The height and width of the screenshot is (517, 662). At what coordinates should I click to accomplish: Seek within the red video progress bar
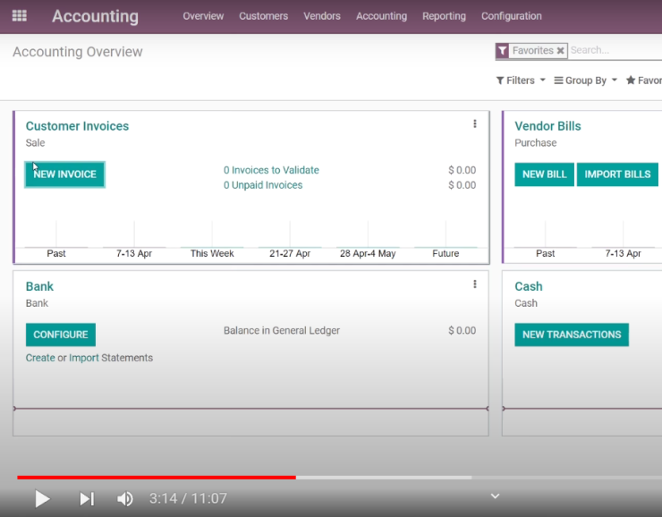point(157,478)
